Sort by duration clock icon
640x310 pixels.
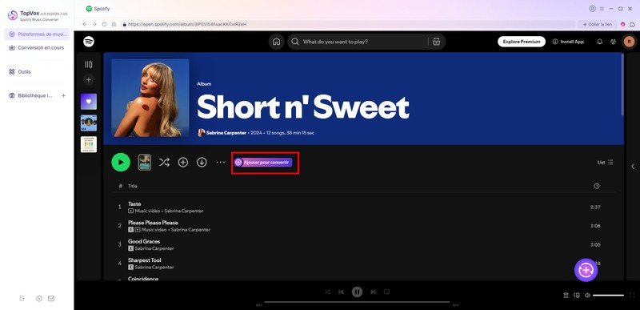point(597,186)
